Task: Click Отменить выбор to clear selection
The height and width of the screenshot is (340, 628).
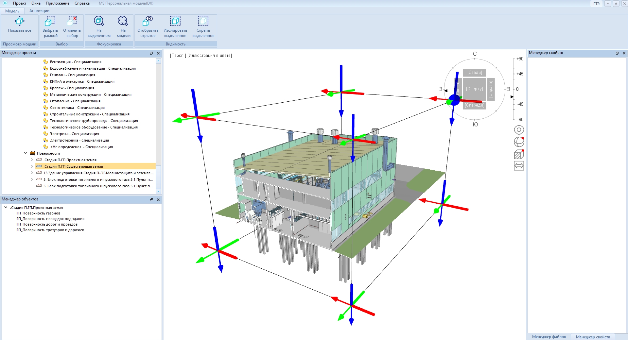Action: (x=72, y=22)
